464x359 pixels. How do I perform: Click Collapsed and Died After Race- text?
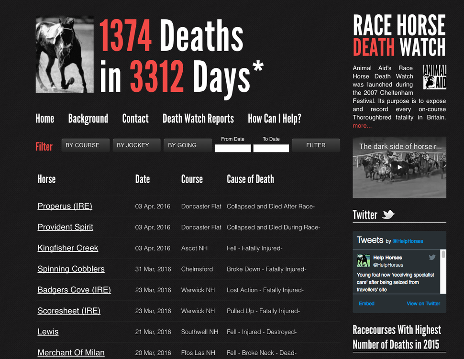pyautogui.click(x=270, y=207)
